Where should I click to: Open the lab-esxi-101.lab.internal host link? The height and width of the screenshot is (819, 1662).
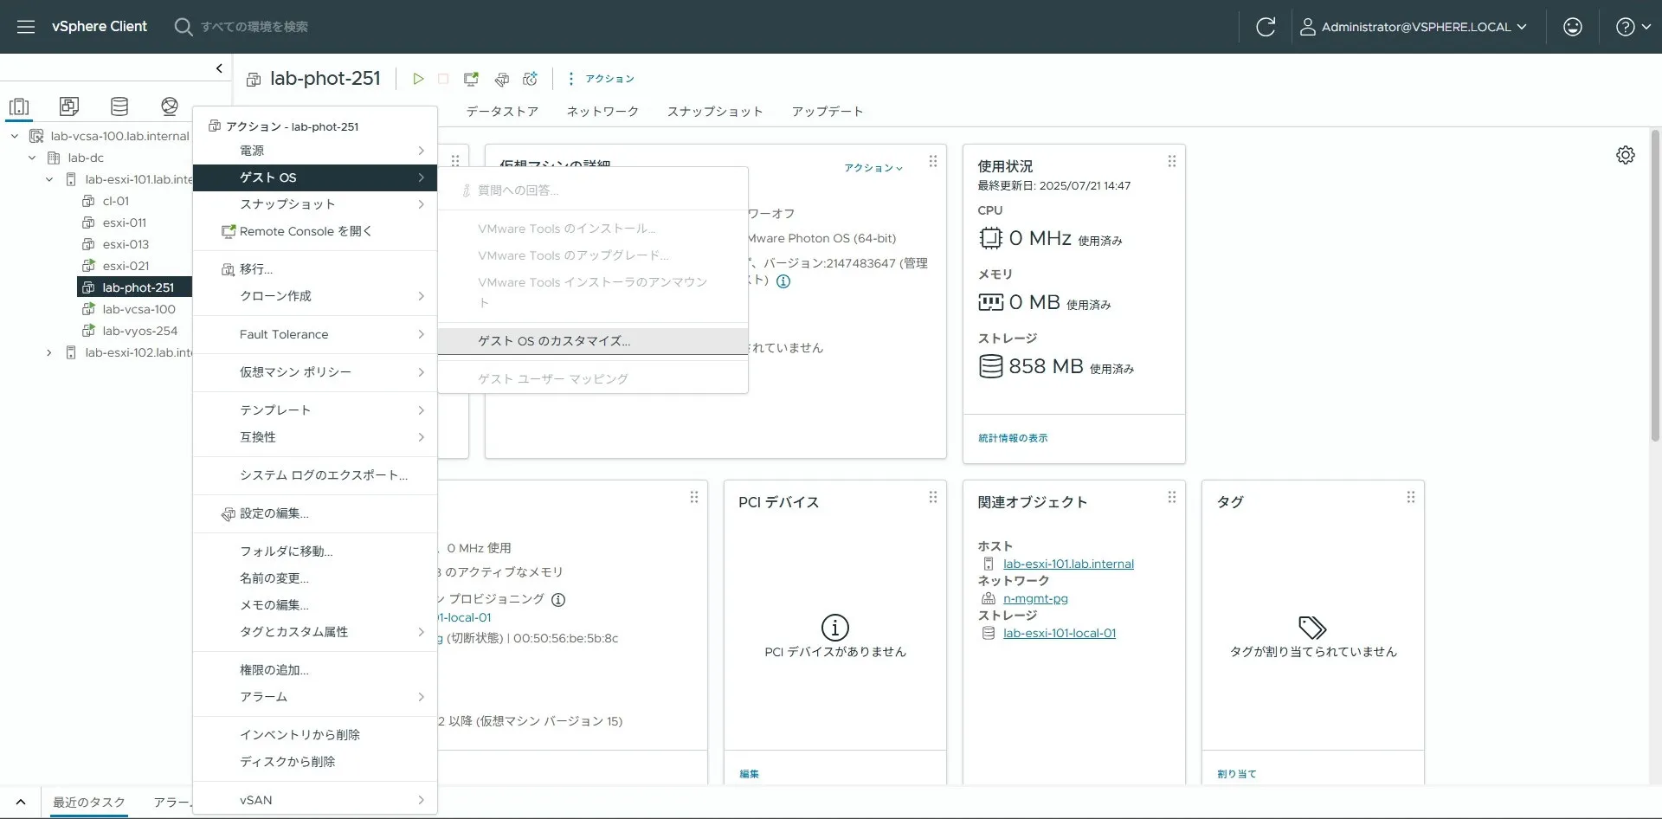1068,564
